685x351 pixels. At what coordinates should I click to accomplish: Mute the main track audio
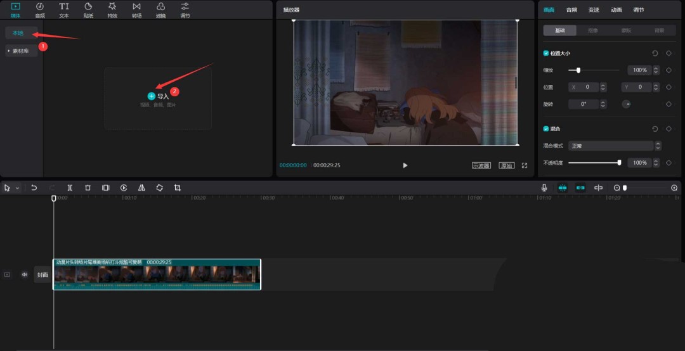25,275
